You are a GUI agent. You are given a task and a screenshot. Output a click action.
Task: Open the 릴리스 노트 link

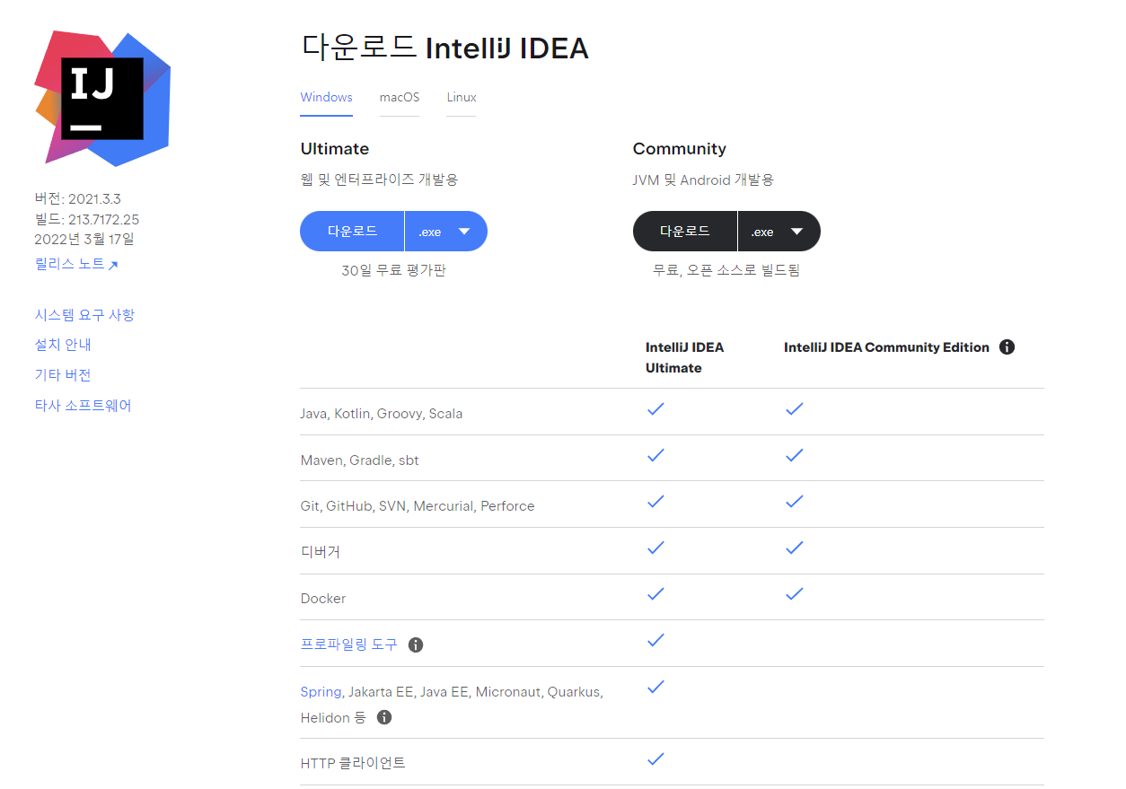(76, 264)
